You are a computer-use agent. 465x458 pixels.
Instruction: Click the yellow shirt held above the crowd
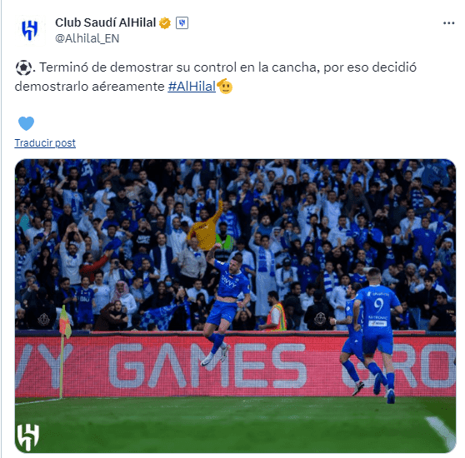(205, 227)
